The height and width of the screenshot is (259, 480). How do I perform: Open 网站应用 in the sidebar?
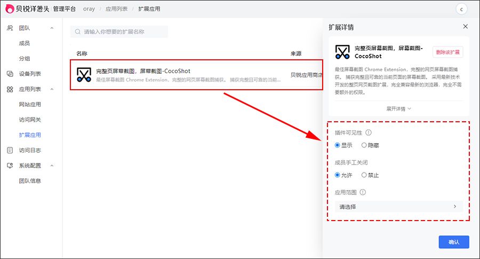click(30, 105)
